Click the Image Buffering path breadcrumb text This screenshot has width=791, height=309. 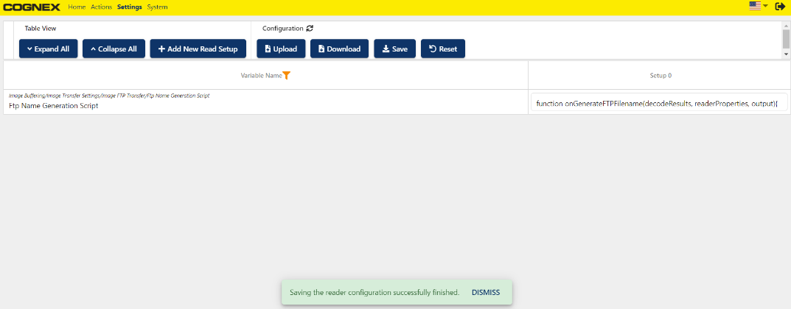click(x=109, y=95)
